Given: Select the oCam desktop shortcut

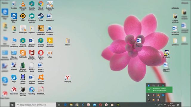Looking at the screenshot, I should 50,54.
